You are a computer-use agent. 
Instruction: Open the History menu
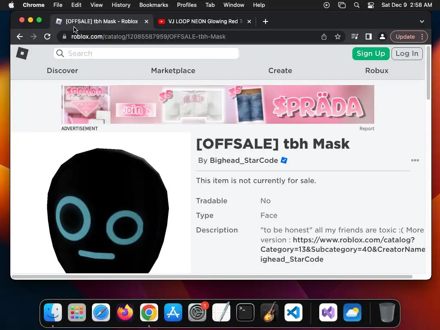point(121,5)
